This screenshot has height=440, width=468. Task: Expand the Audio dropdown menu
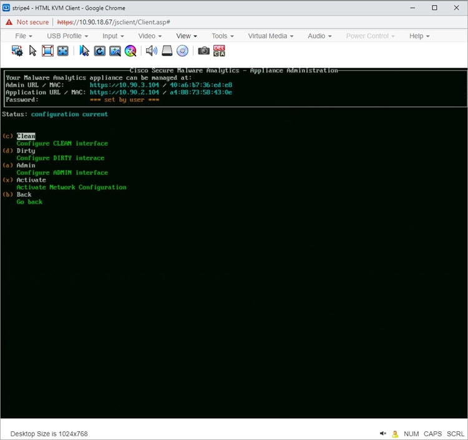pos(319,36)
